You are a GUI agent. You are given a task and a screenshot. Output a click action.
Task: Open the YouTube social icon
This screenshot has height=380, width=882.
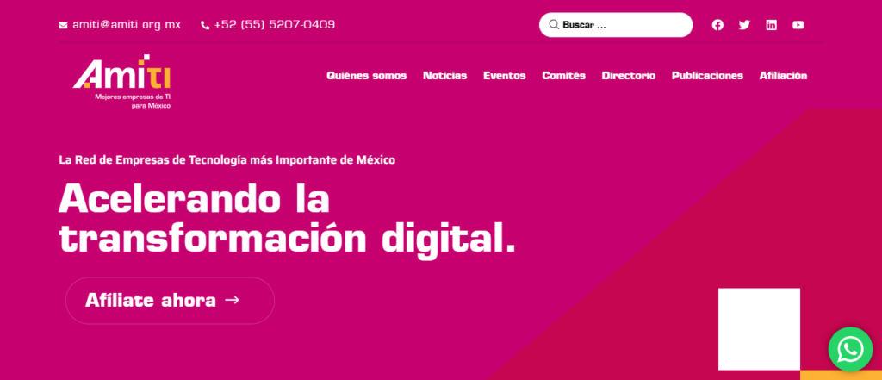click(x=798, y=25)
